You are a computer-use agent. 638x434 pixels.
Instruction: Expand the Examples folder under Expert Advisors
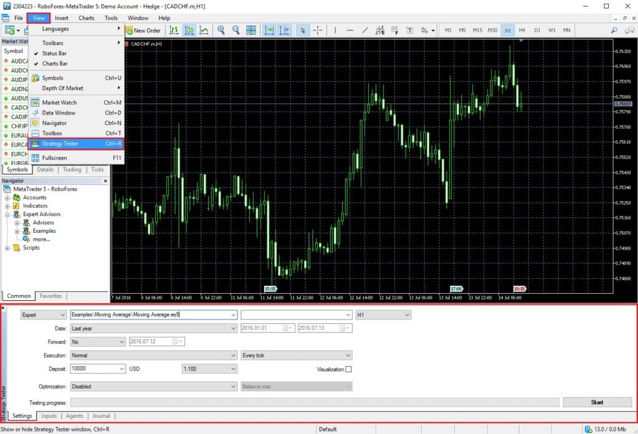pos(17,231)
